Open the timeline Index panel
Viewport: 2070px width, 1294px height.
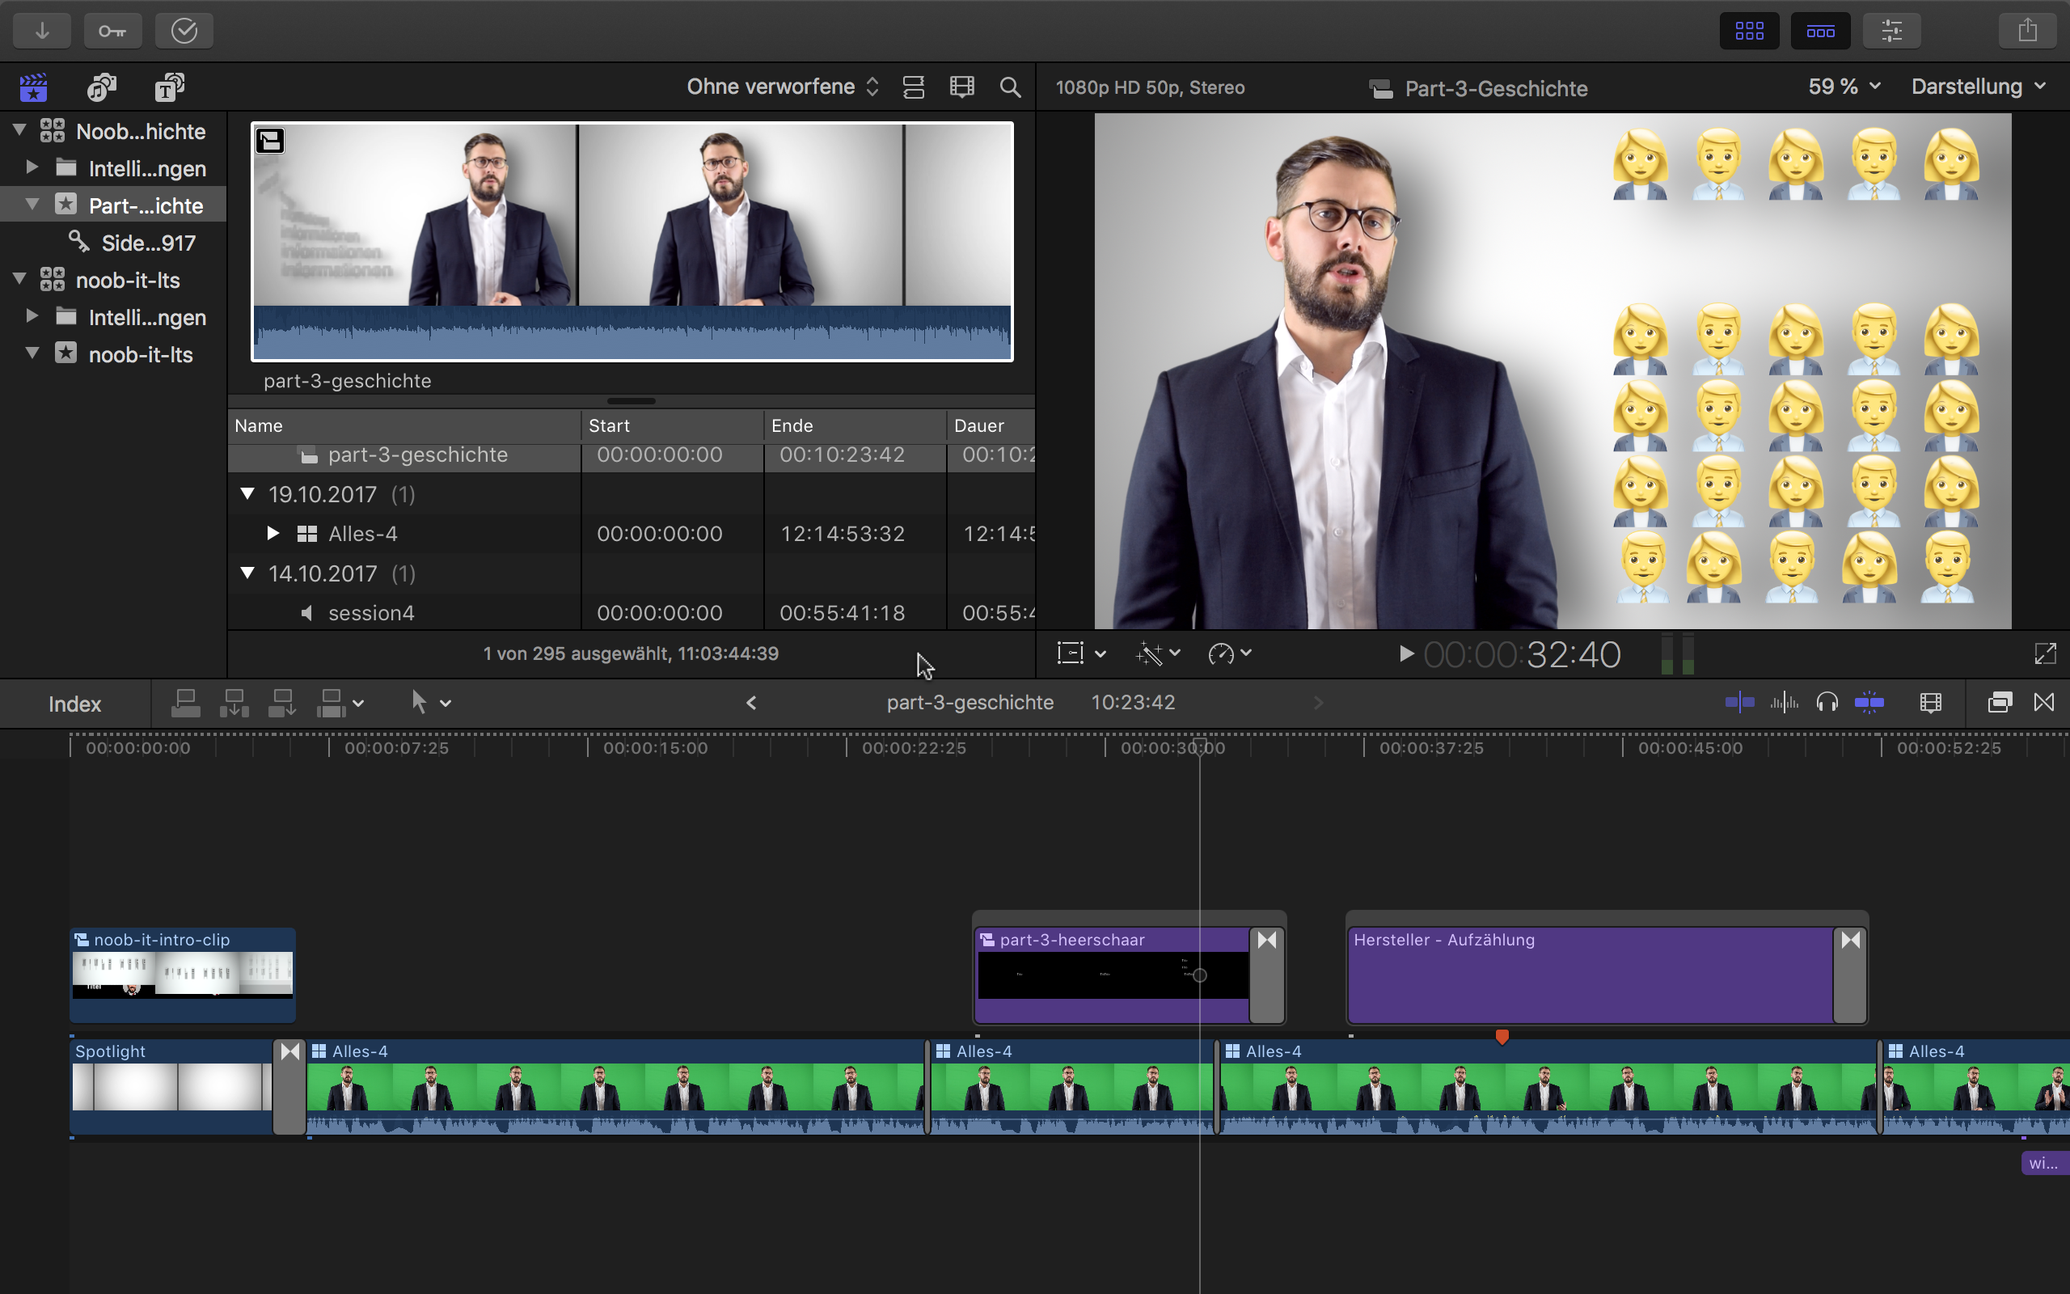pyautogui.click(x=74, y=704)
